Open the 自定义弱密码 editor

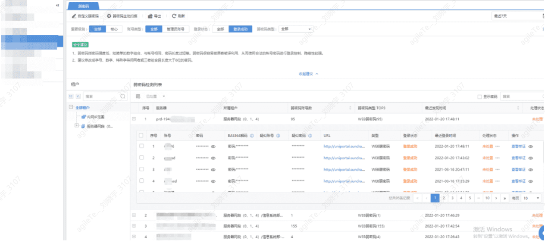coord(86,16)
